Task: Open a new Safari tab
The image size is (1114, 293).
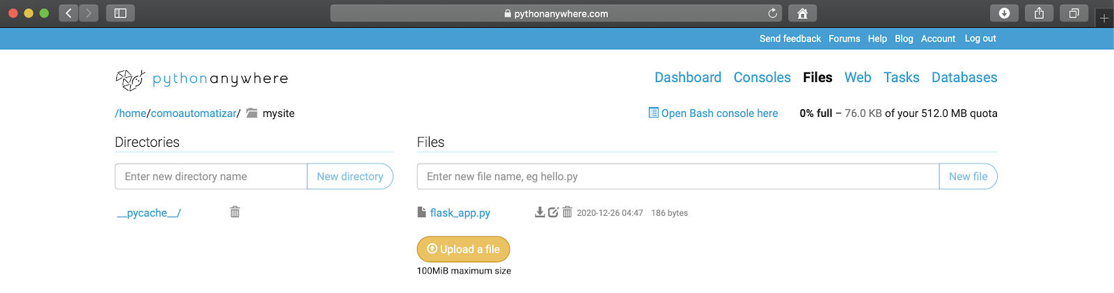Action: click(1104, 18)
